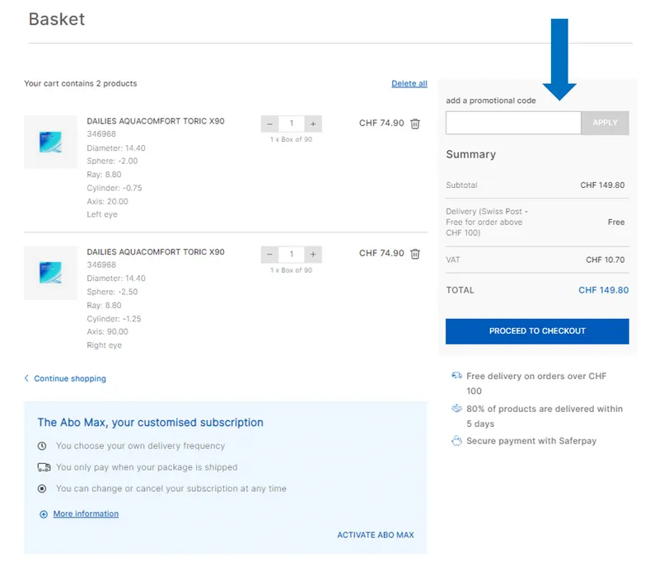Click the 'Left eye' label
The width and height of the screenshot is (659, 562).
coord(102,214)
